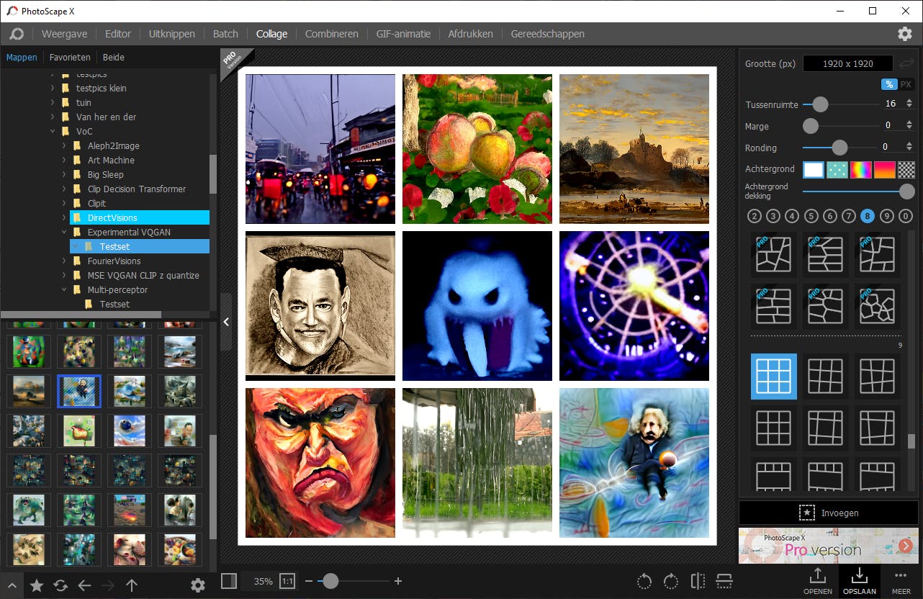This screenshot has width=923, height=599.
Task: Switch the folder view to Beide
Action: [x=114, y=58]
